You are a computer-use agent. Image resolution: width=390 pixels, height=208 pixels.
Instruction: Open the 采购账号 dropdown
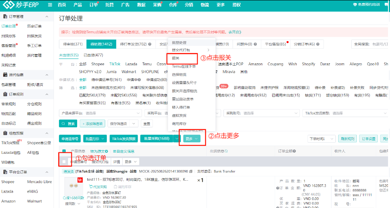click(261, 113)
